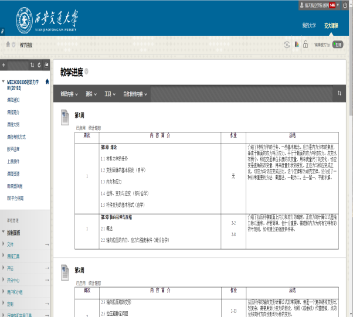Click the plus icon to add menu item
The height and width of the screenshot is (317, 353).
tap(4, 65)
